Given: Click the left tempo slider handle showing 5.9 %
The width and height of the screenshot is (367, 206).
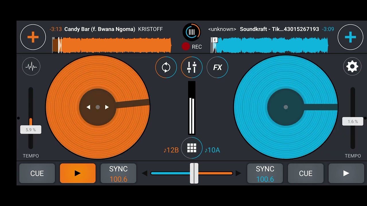Looking at the screenshot, I should [31, 130].
